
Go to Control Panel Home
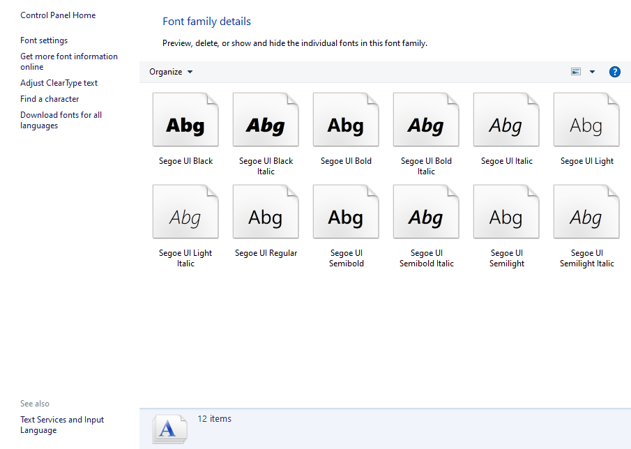pos(58,15)
